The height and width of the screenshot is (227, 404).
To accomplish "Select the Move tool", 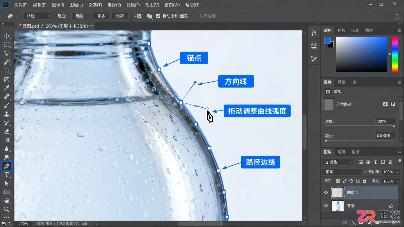I will (7, 36).
